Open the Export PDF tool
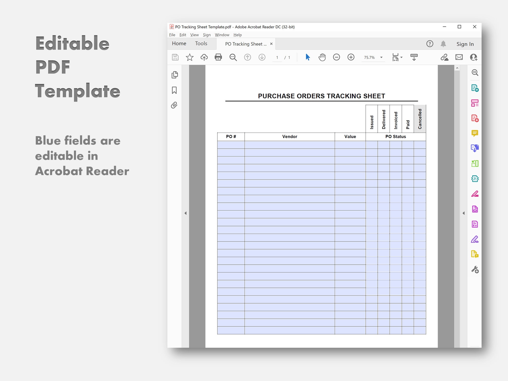Viewport: 508px width, 381px height. point(475,88)
